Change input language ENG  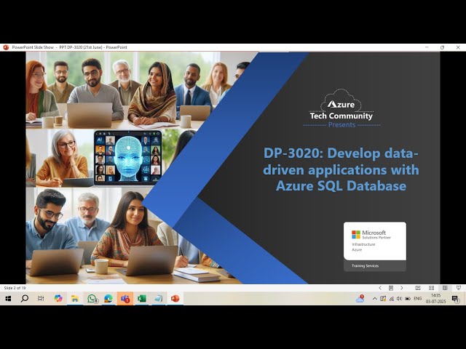[417, 299]
